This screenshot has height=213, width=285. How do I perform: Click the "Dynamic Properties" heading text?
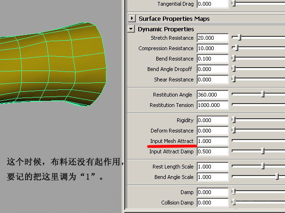(166, 29)
